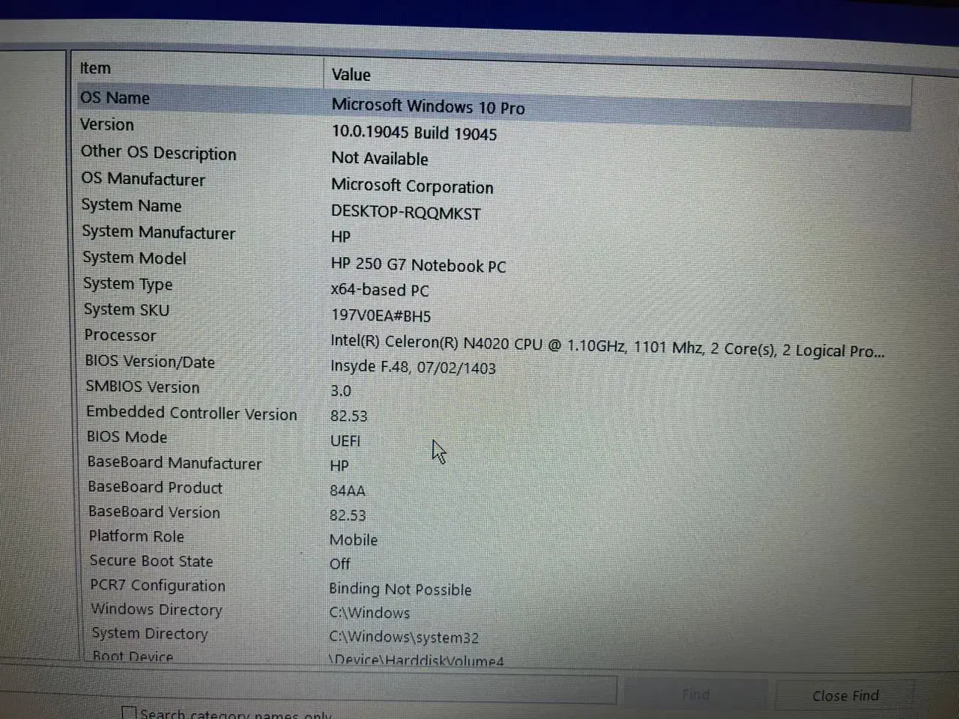959x719 pixels.
Task: Select the OS Manufacturer item
Action: pyautogui.click(x=143, y=180)
